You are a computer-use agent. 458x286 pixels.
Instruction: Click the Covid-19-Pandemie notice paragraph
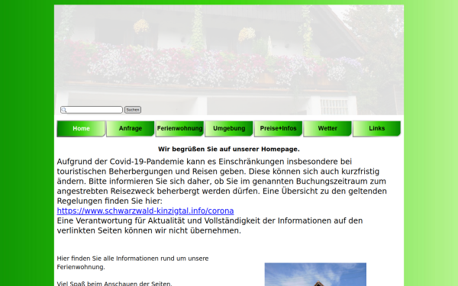click(x=222, y=182)
